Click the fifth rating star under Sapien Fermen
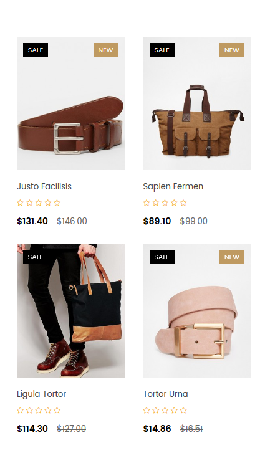270x476 pixels. point(183,202)
